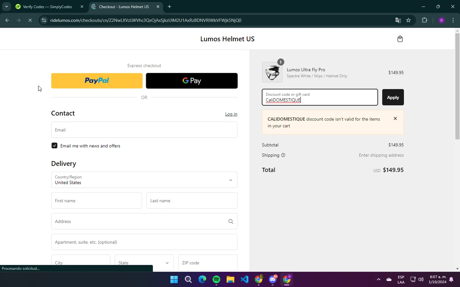Focus the ZIP code field
460x287 pixels.
pos(208,263)
